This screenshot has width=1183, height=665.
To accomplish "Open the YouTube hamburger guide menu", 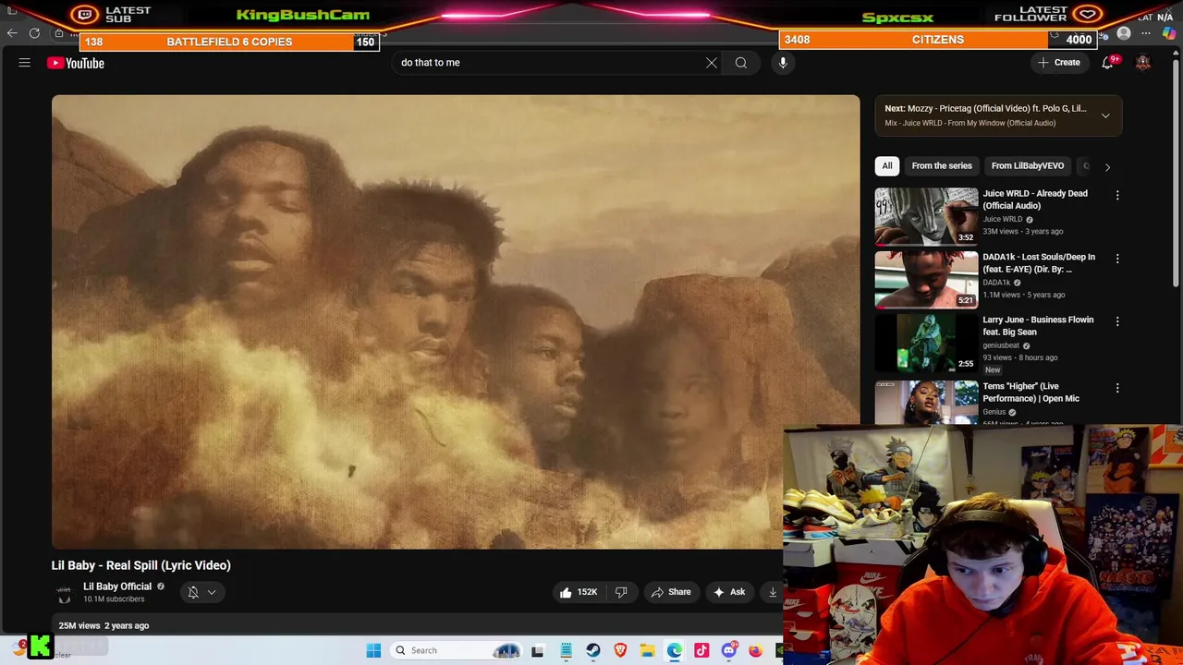I will (x=25, y=63).
